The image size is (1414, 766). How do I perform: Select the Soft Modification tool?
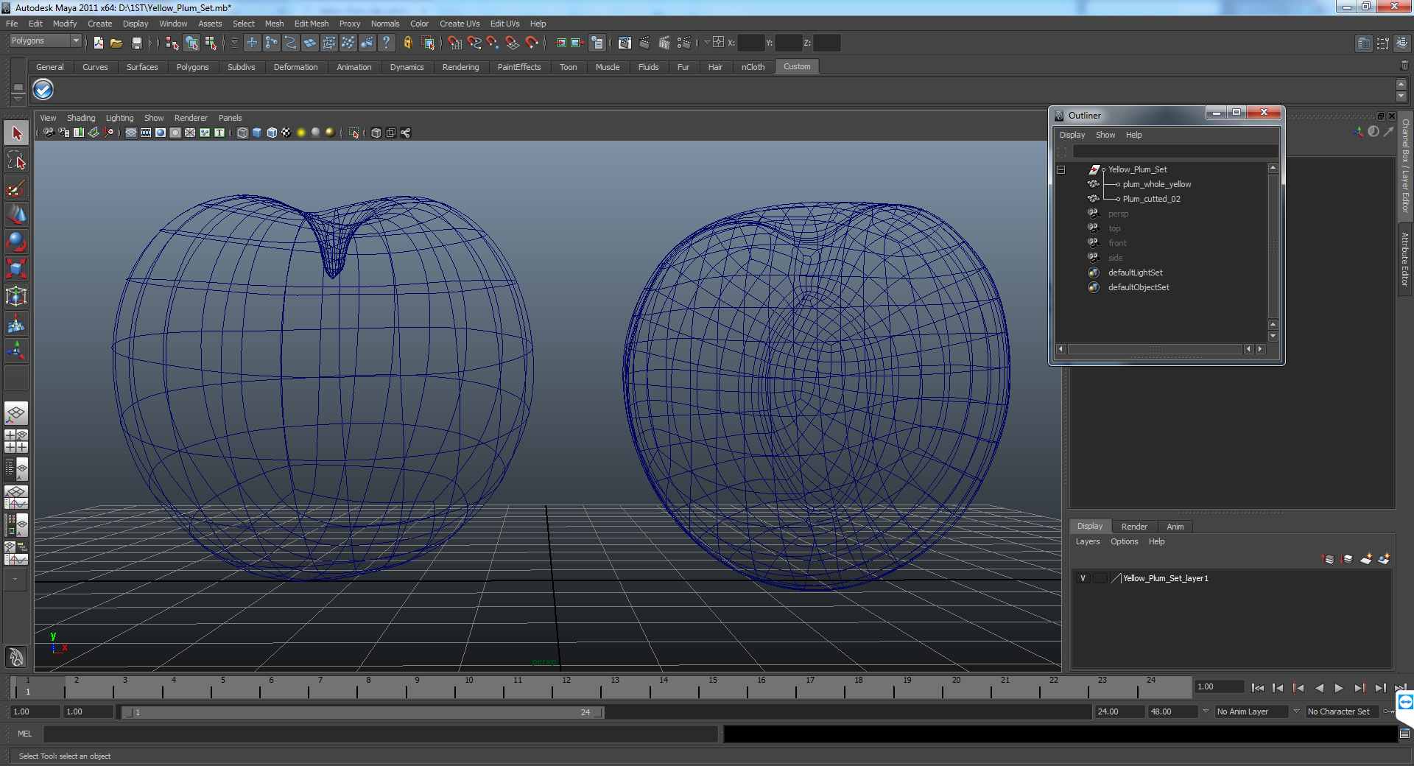click(x=16, y=324)
